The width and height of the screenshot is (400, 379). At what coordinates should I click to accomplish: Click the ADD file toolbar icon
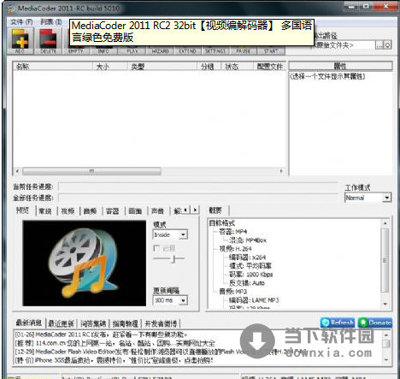pyautogui.click(x=20, y=41)
